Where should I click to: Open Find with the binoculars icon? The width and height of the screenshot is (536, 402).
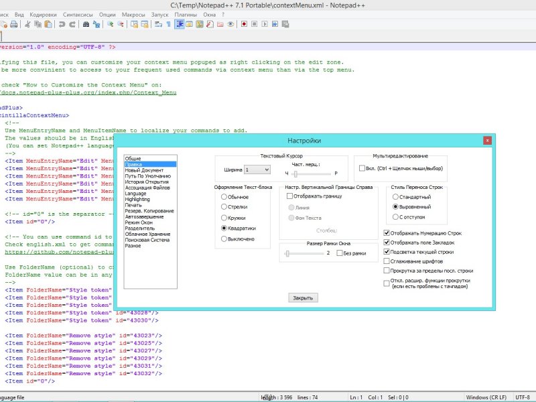tap(86, 24)
